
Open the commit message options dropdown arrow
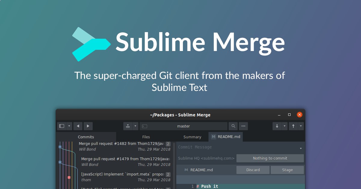301,148
